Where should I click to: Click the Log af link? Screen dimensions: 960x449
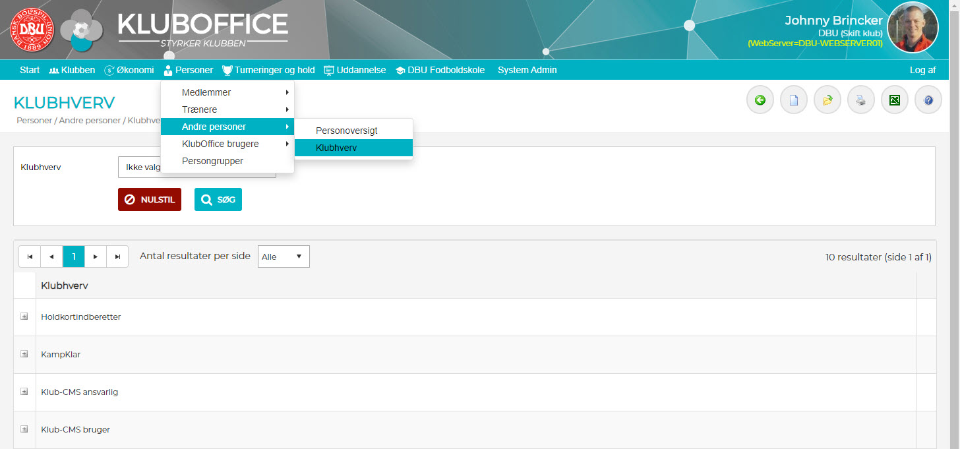point(922,70)
